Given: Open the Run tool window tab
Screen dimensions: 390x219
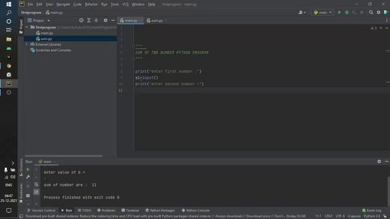Looking at the screenshot, I should coord(66,210).
